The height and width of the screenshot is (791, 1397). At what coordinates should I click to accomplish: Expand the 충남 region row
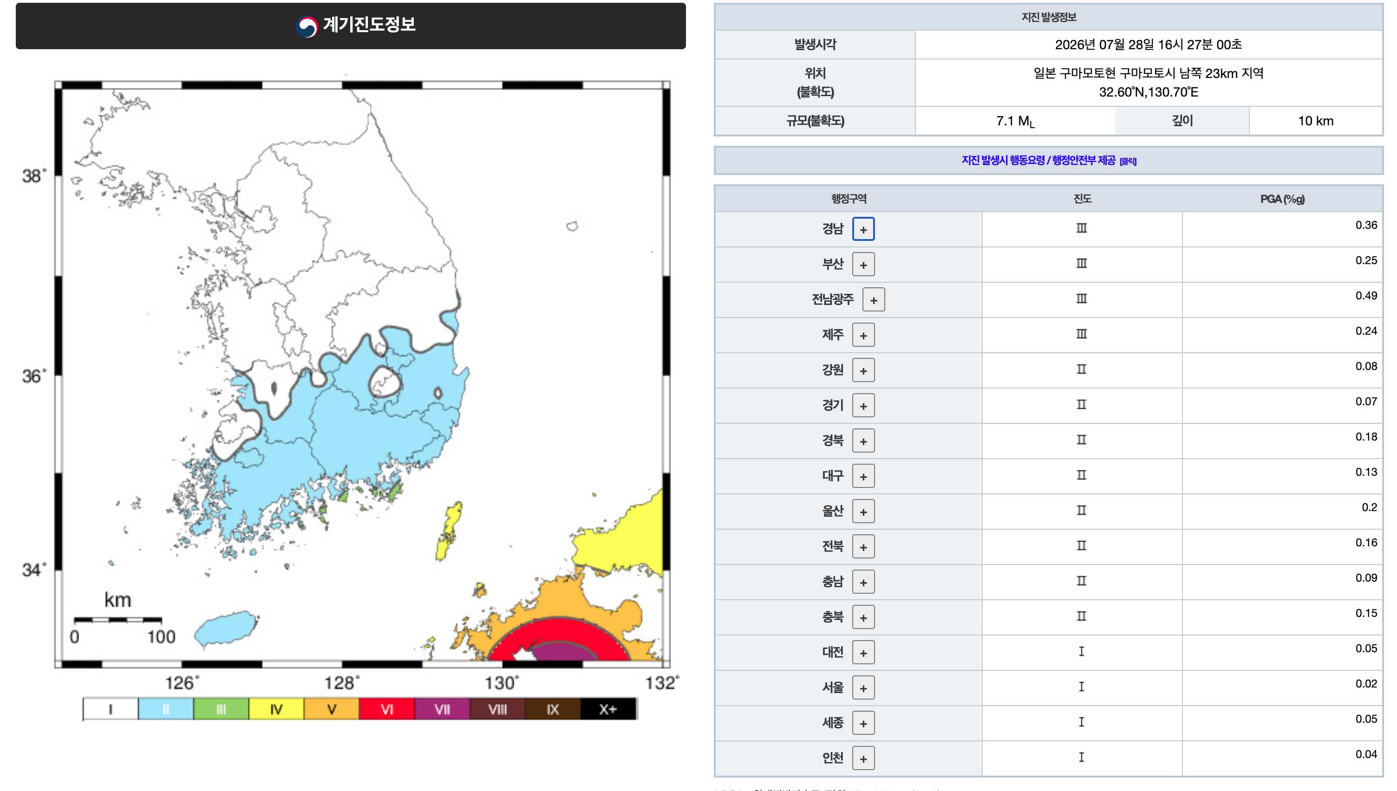pyautogui.click(x=863, y=583)
